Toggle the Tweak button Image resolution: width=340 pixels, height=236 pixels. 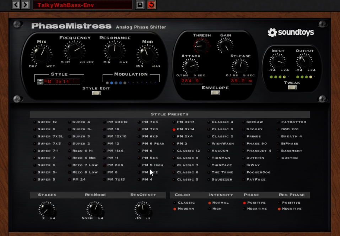(292, 87)
